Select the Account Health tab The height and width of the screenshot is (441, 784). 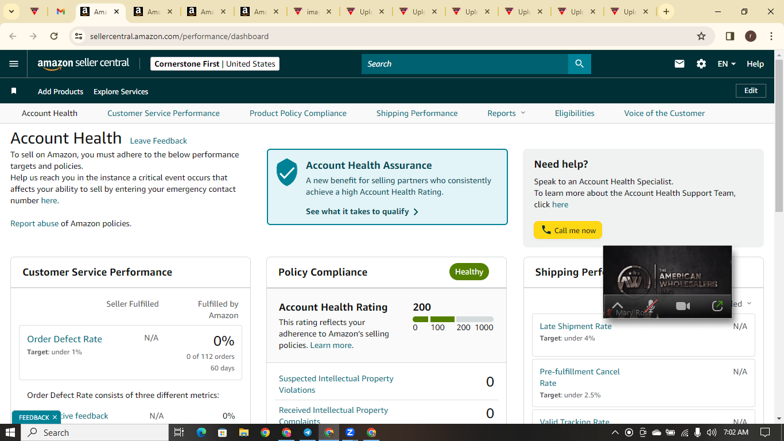click(49, 113)
